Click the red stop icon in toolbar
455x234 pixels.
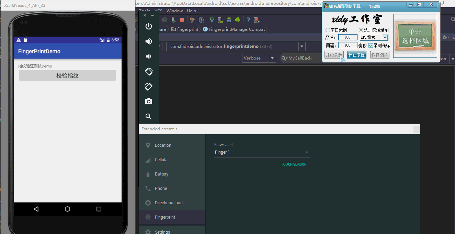pos(182,20)
